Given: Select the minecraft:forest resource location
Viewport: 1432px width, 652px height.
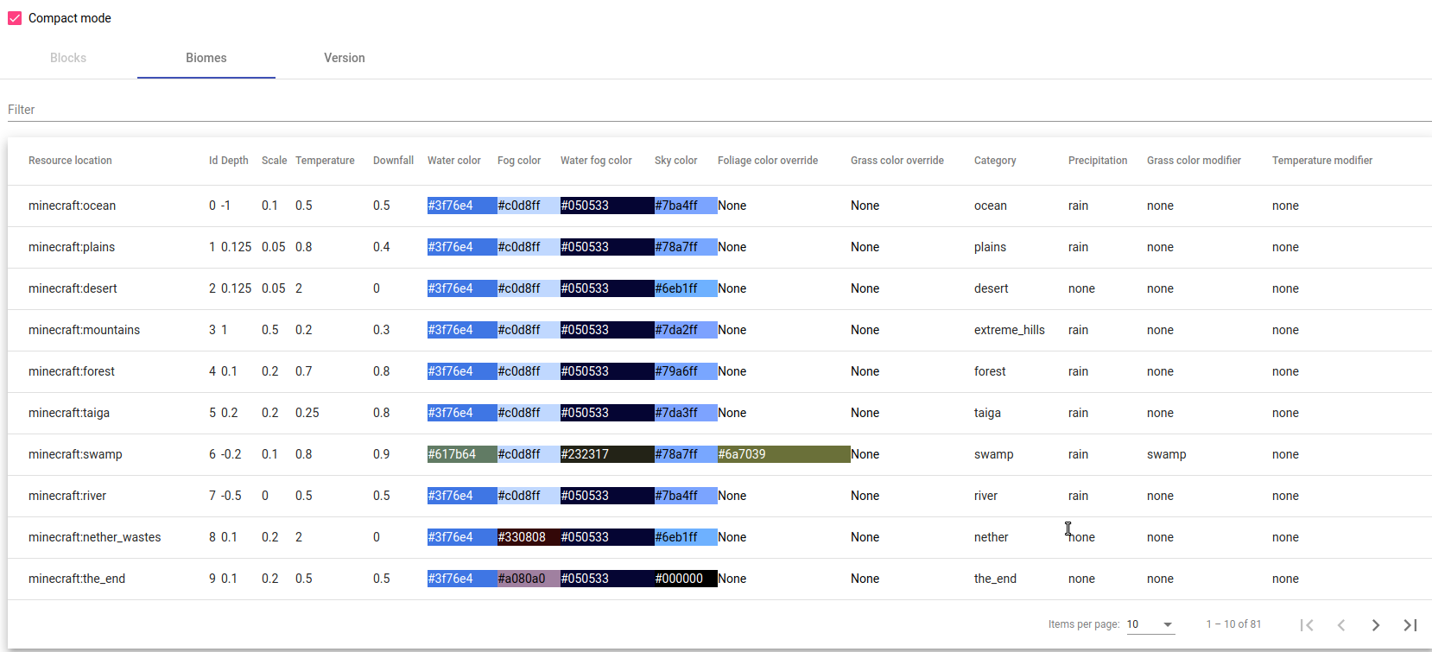Looking at the screenshot, I should point(72,371).
